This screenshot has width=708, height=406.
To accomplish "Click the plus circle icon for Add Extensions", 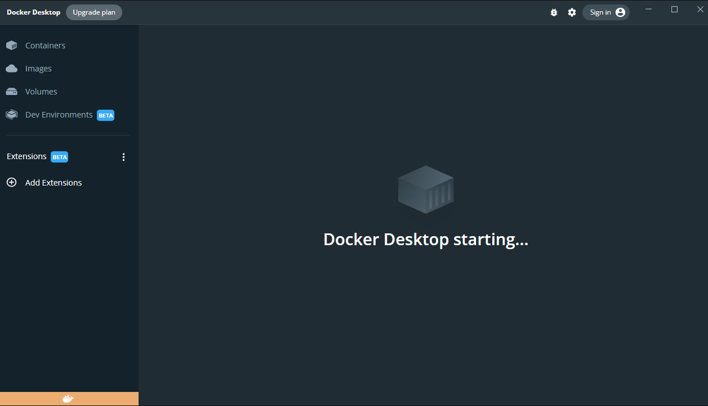I will (11, 183).
